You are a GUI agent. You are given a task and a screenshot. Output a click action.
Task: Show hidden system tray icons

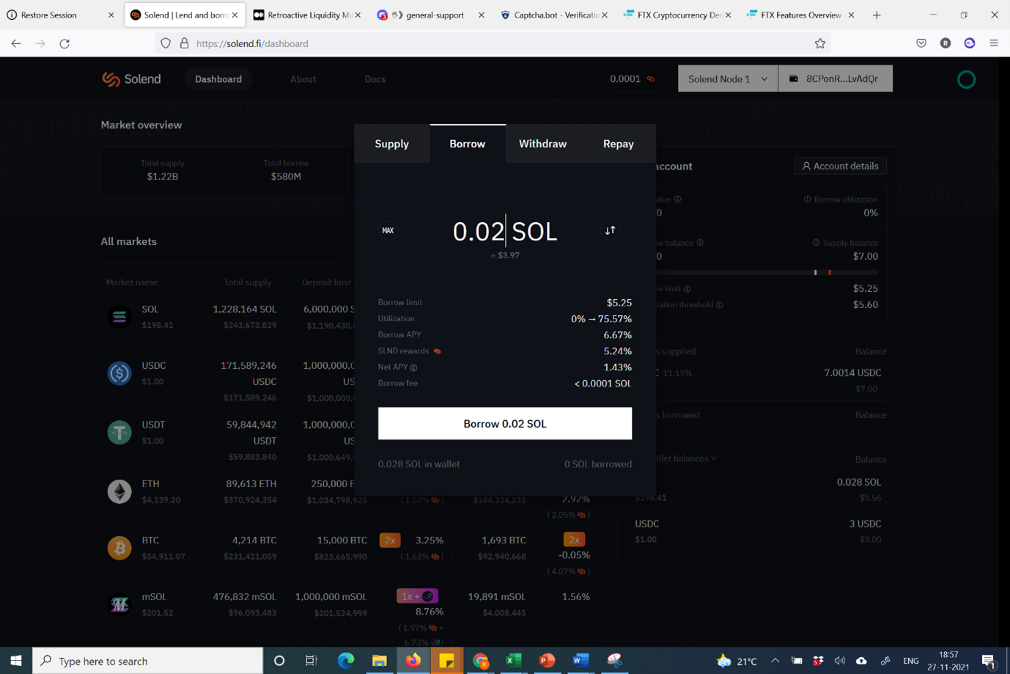point(775,661)
